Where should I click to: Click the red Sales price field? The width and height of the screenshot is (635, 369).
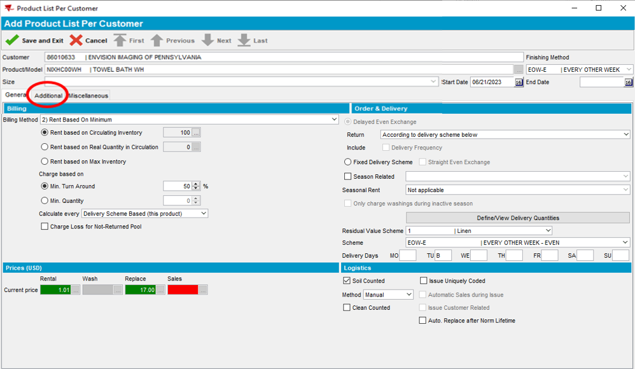(x=183, y=289)
